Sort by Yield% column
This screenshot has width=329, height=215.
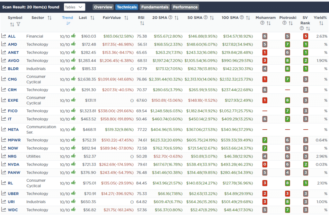321,23
